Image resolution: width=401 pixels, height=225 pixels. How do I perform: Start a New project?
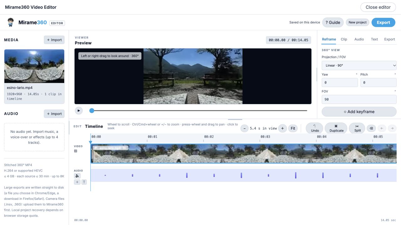(357, 22)
